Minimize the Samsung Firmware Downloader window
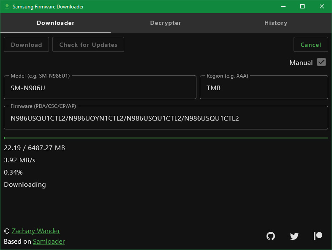Image resolution: width=332 pixels, height=250 pixels. 283,6
